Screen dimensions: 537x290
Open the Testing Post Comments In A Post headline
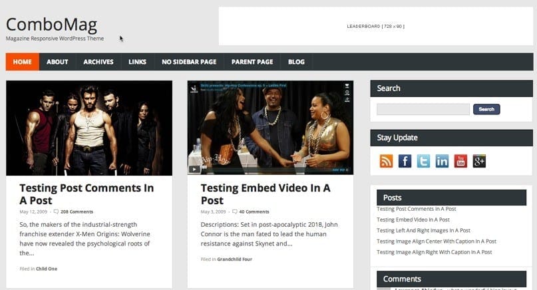pyautogui.click(x=87, y=194)
